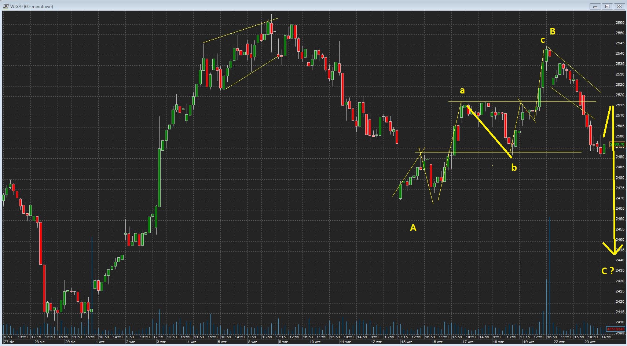
Task: Click the 2440 price axis label
Action: click(620, 260)
